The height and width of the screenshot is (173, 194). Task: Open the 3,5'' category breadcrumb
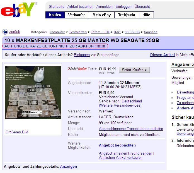pos(117,32)
